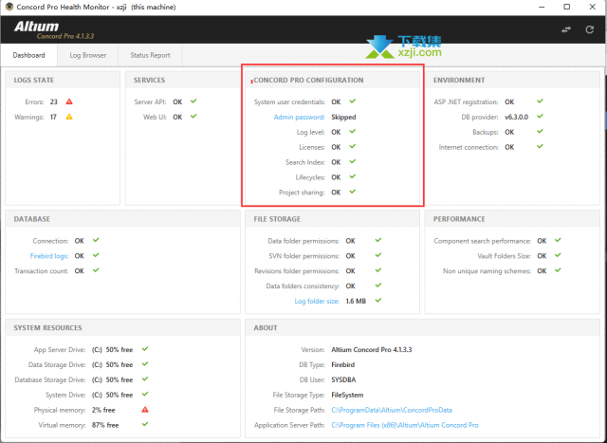Click the red error icon beside Errors

pos(69,102)
